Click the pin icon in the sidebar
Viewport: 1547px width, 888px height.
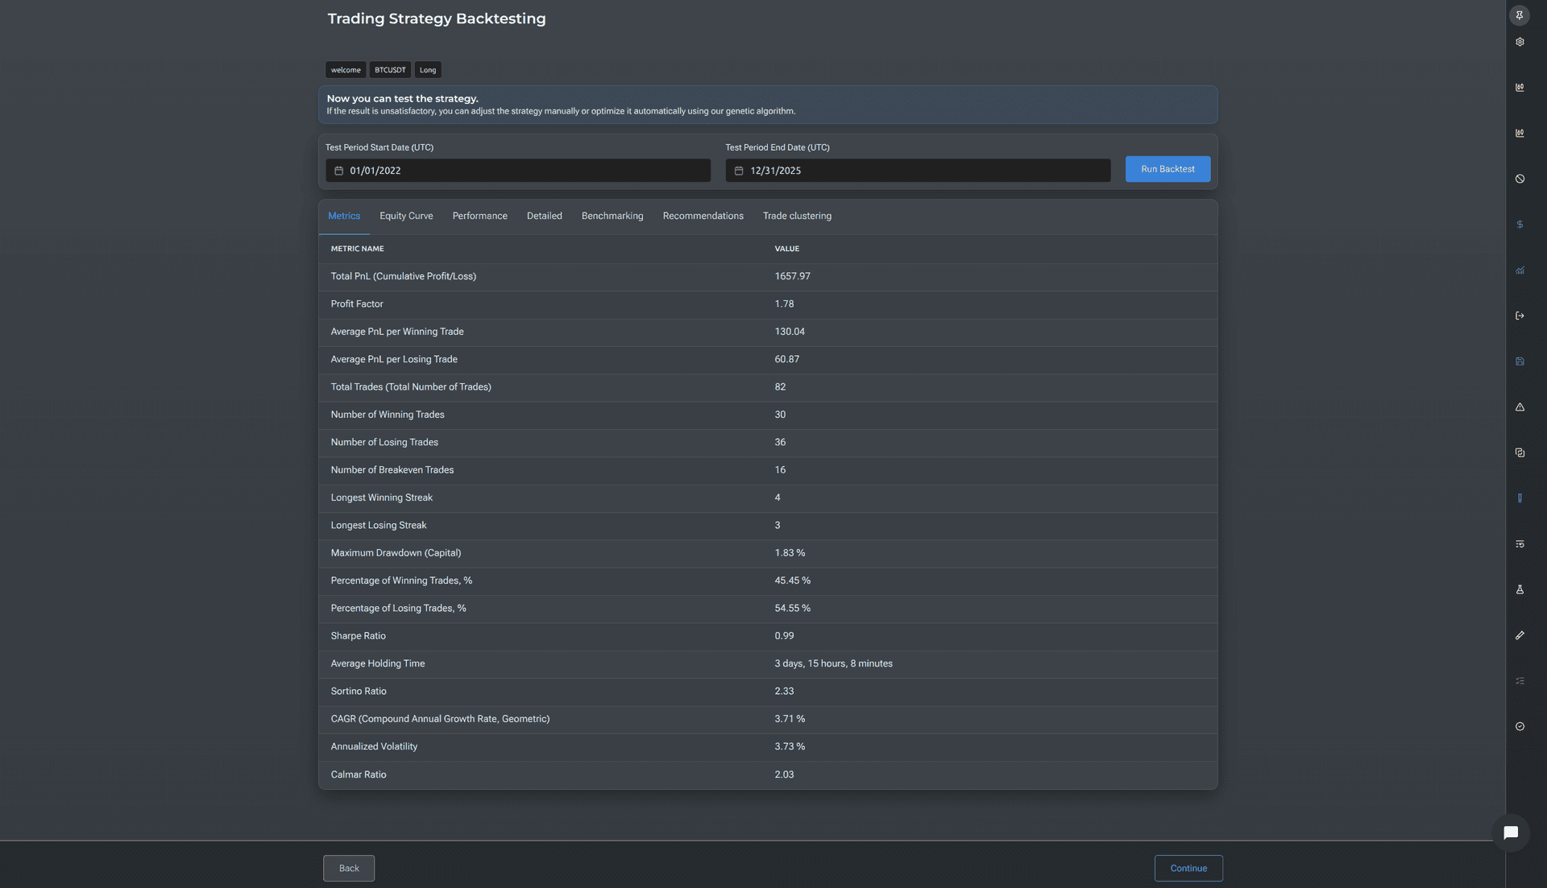click(x=1519, y=15)
